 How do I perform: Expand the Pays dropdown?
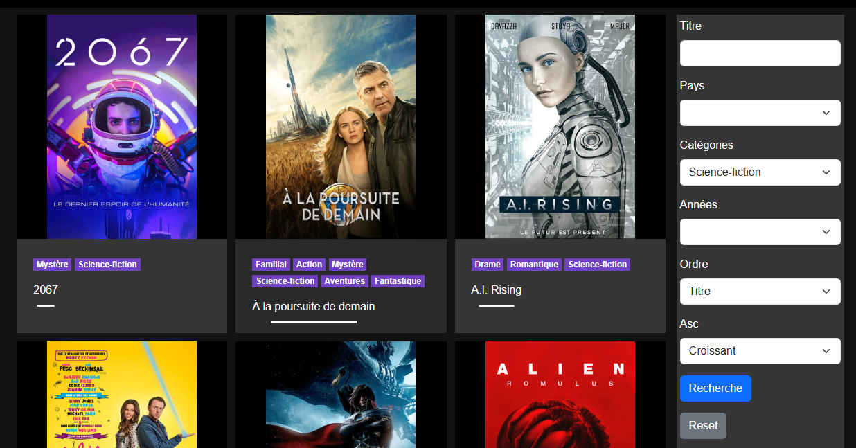pyautogui.click(x=760, y=113)
